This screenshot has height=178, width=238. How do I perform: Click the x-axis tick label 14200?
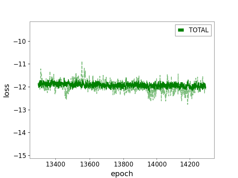click(190, 164)
